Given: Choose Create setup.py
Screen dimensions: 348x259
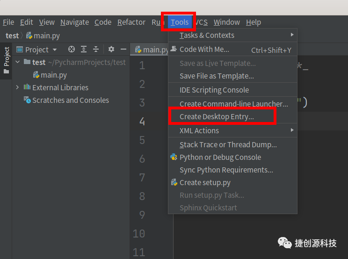Looking at the screenshot, I should click(232, 182).
